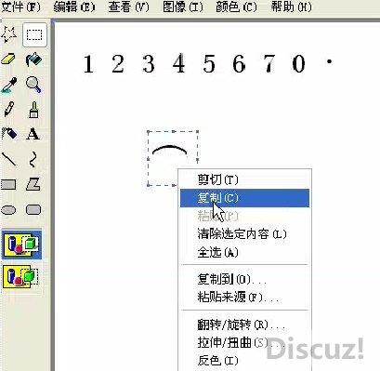Viewport: 380px width, 371px height.
Task: Choose the Line tool
Action: tap(8, 159)
